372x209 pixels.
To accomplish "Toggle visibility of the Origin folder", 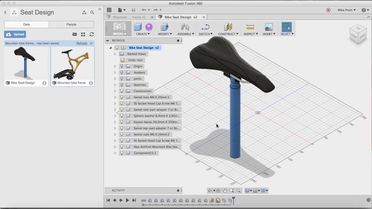I will coord(121,66).
